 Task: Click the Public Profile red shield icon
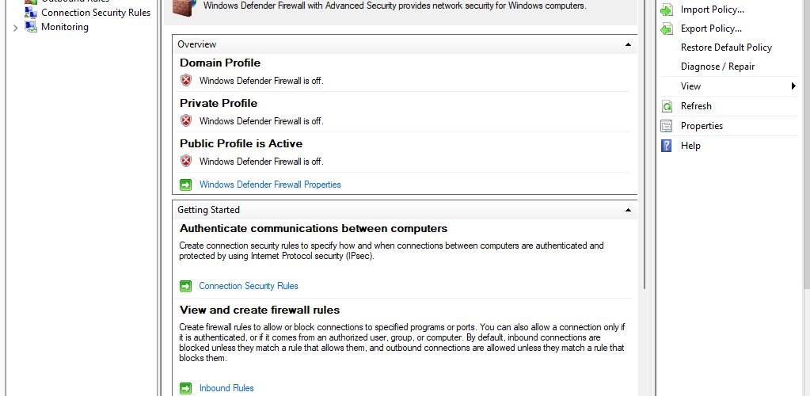click(186, 161)
